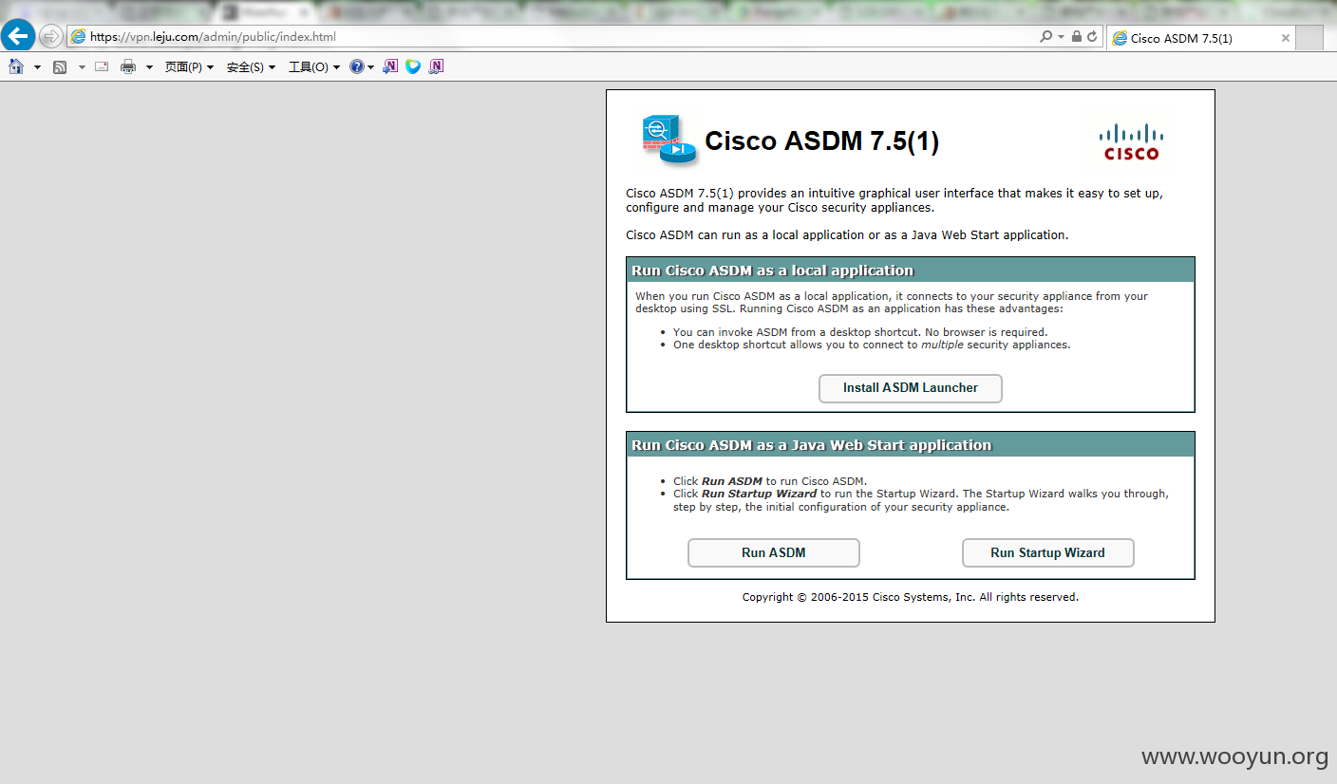Expand the Home button dropdown arrow
The height and width of the screenshot is (784, 1337).
tap(37, 67)
